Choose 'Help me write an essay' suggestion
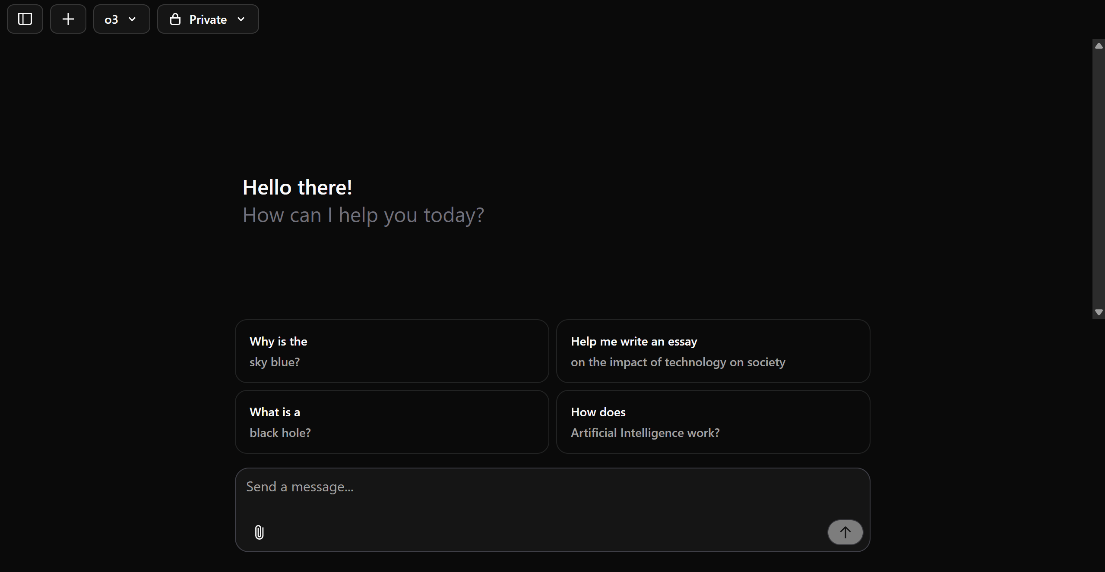 (713, 351)
